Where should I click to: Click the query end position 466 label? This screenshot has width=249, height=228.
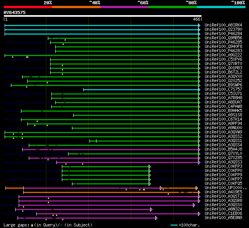[x=197, y=19]
